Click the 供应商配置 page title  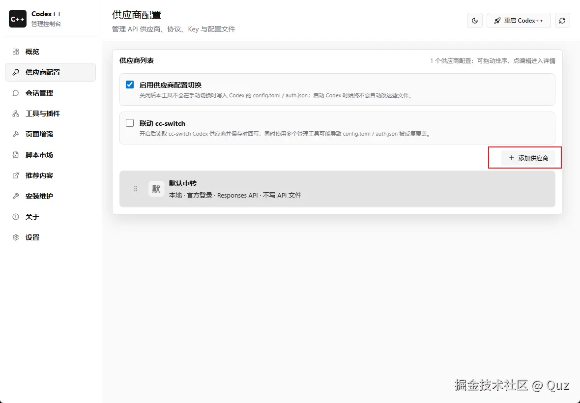pyautogui.click(x=137, y=15)
